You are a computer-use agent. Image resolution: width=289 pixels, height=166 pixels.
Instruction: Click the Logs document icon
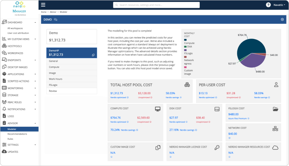[4, 116]
